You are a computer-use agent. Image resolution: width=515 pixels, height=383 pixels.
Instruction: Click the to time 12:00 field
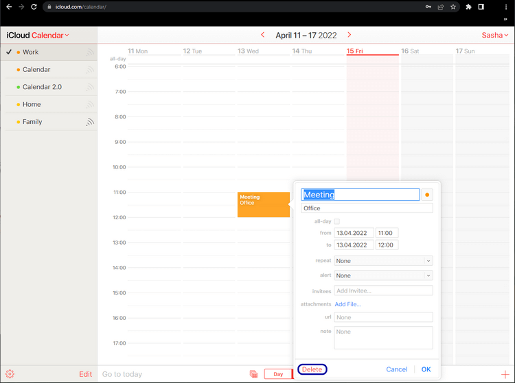387,245
